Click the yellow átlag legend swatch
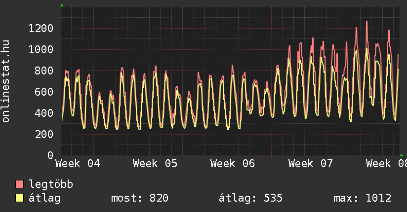This screenshot has width=407, height=212. (x=20, y=198)
